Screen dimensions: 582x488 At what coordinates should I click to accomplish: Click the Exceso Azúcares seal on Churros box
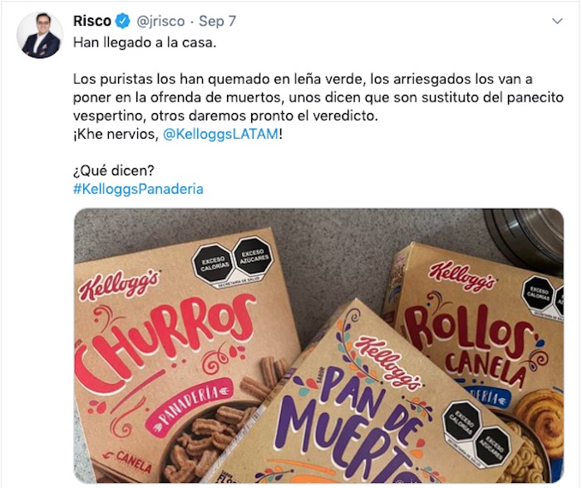point(254,257)
